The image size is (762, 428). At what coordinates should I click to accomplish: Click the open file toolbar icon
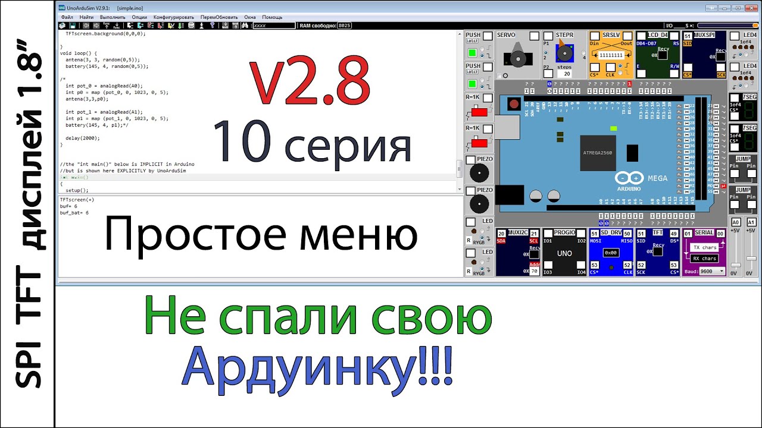61,26
